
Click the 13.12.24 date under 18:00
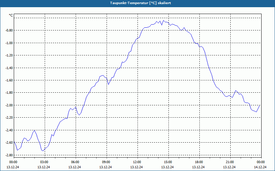(198, 167)
